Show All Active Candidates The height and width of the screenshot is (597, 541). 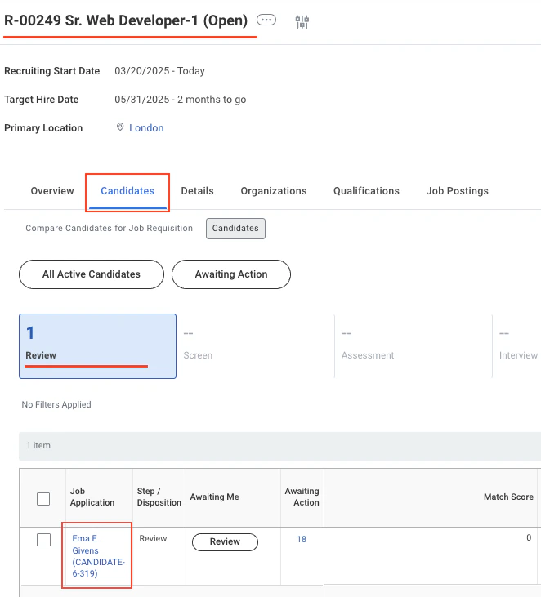[92, 274]
